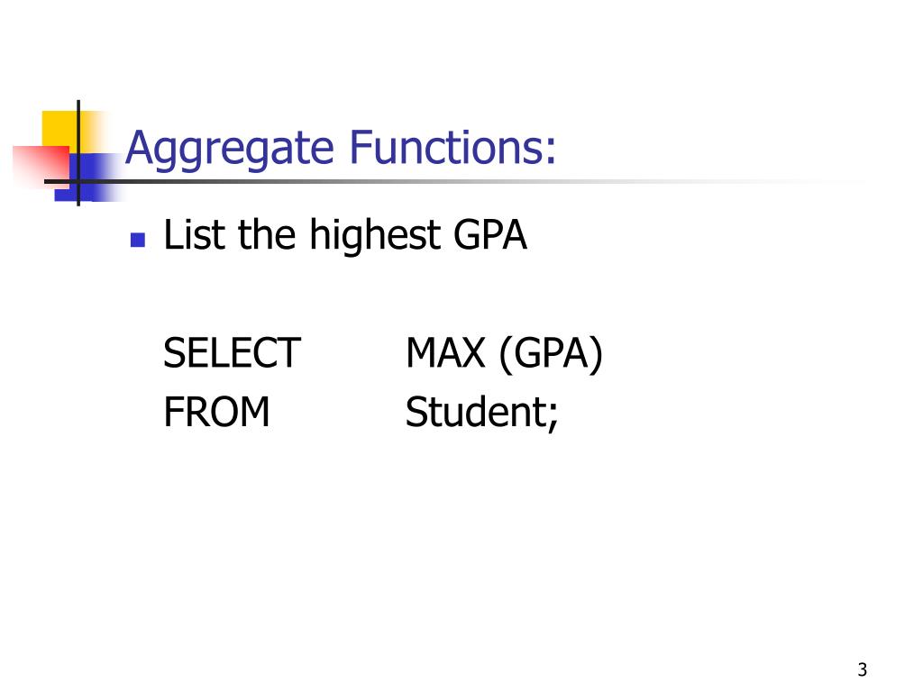Click the word MAX in the query

pyautogui.click(x=445, y=352)
